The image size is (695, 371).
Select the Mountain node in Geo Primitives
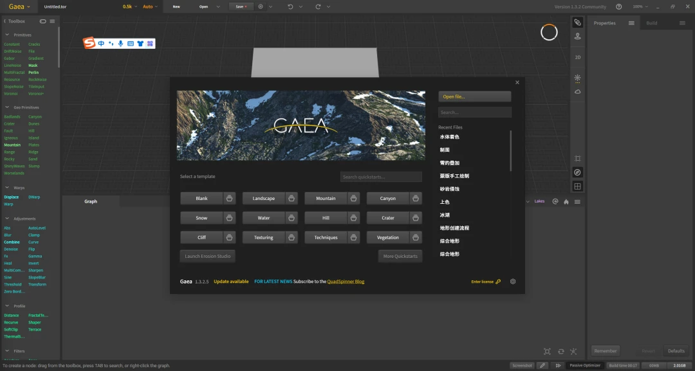click(x=12, y=145)
